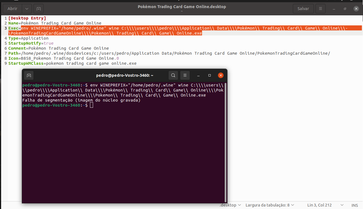
Task: Click the Icon=B858_Pokemon line
Action: (63, 58)
